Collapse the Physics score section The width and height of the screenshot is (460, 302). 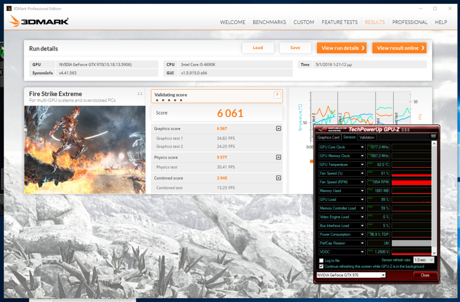click(x=279, y=157)
